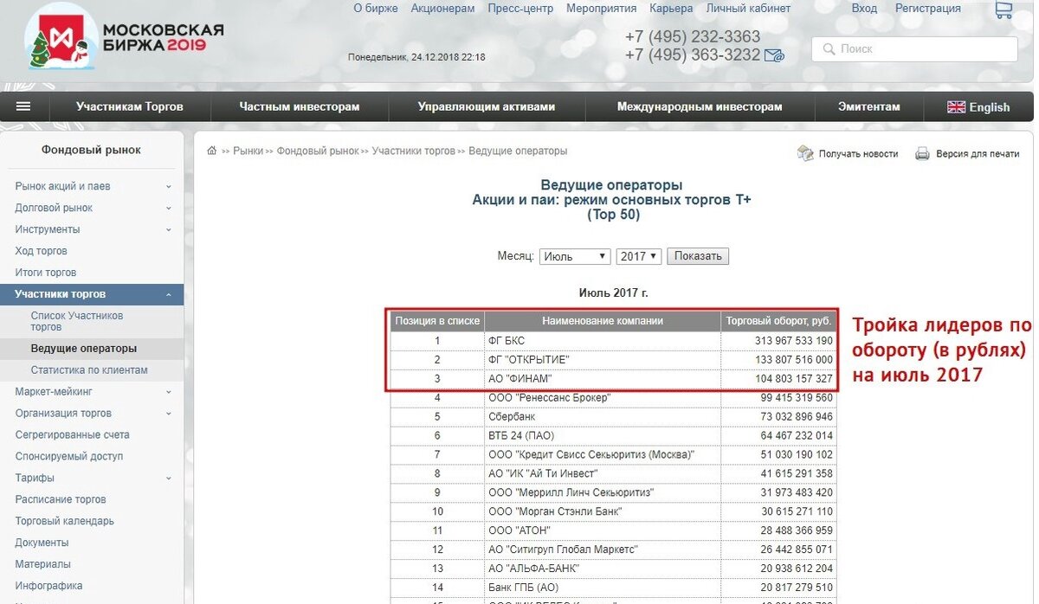The width and height of the screenshot is (1039, 604).
Task: Open Материалы sidebar item
Action: coord(42,565)
